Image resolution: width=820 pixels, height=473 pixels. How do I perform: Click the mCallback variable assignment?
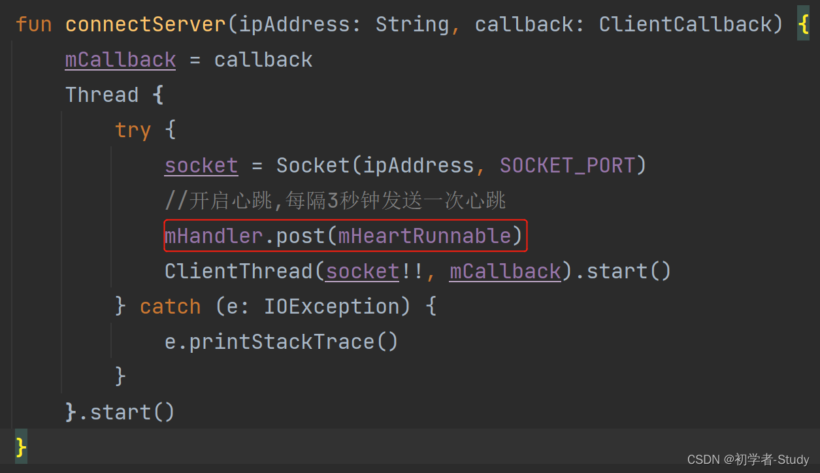pos(120,60)
